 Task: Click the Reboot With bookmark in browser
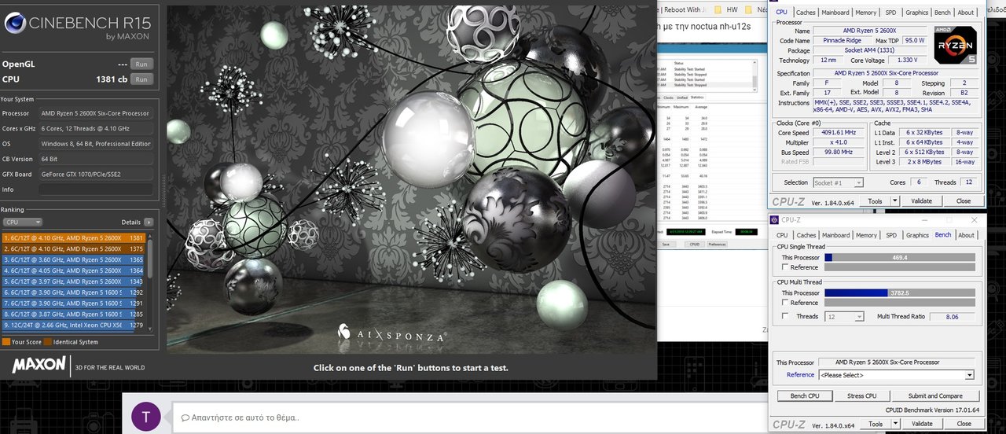coord(681,10)
